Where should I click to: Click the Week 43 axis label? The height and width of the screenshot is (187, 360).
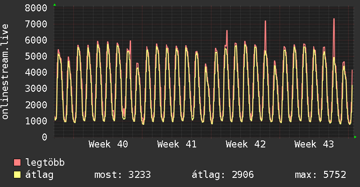coord(314,144)
